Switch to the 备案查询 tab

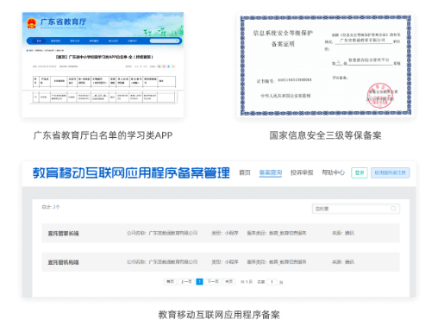270,172
